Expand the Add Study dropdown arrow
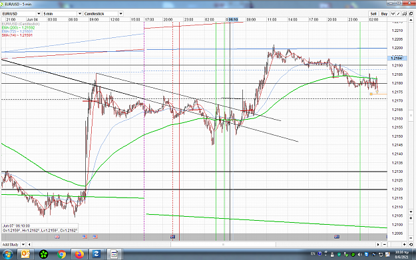 click(x=23, y=244)
